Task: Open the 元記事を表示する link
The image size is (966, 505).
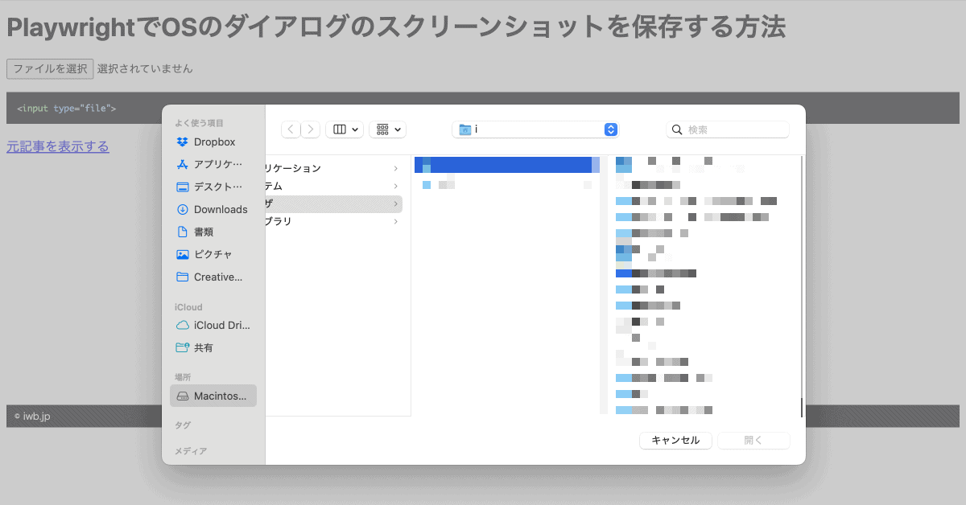Action: point(58,146)
